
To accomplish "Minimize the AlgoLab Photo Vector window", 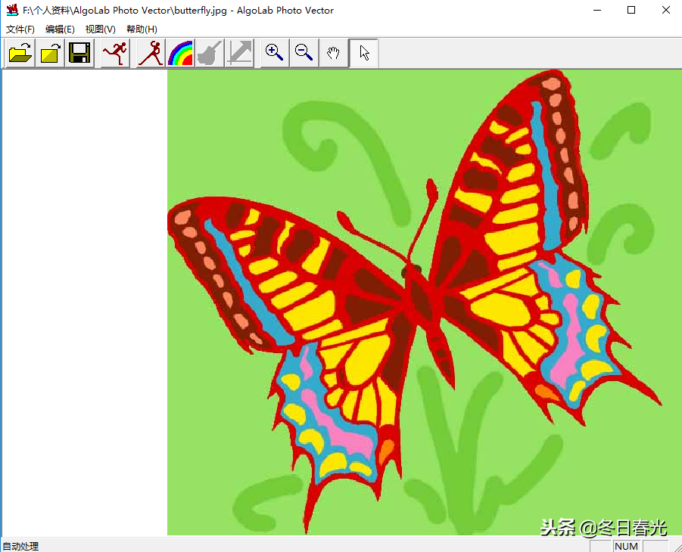I will (597, 10).
